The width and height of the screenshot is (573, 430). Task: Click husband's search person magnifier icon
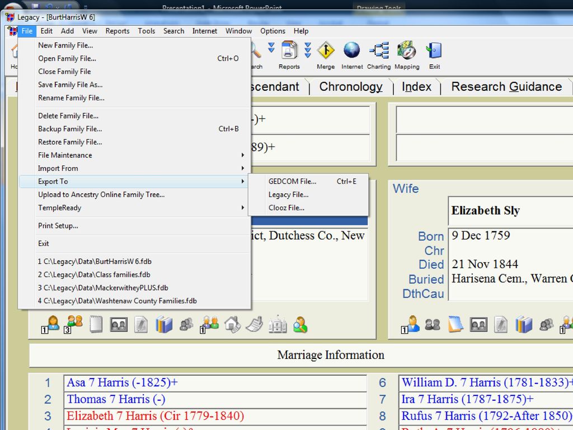[x=300, y=325]
